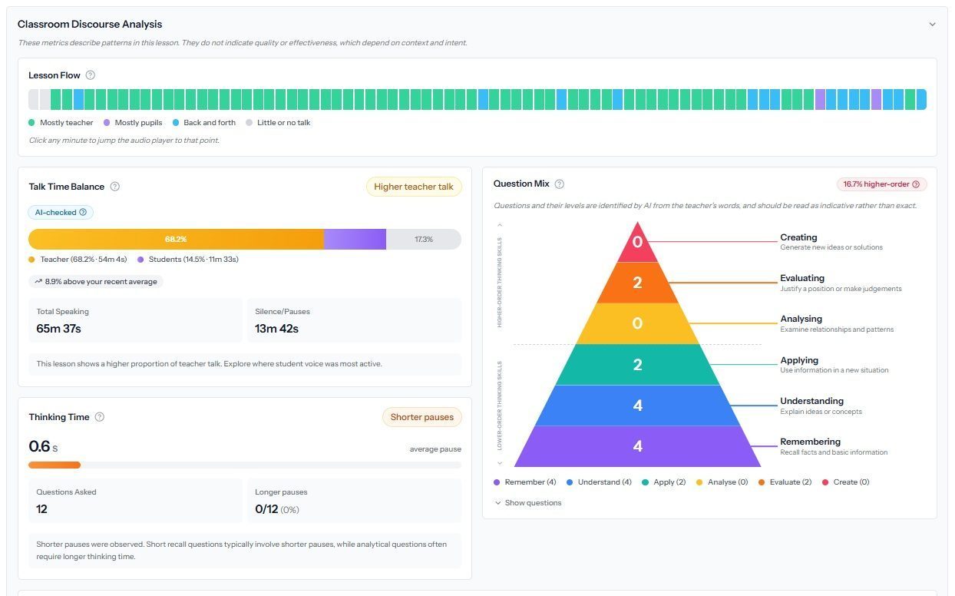Select the yellow Analysing pyramid level
This screenshot has height=596, width=955.
[637, 323]
